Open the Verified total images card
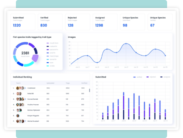The height and width of the screenshot is (138, 183). coord(50,22)
